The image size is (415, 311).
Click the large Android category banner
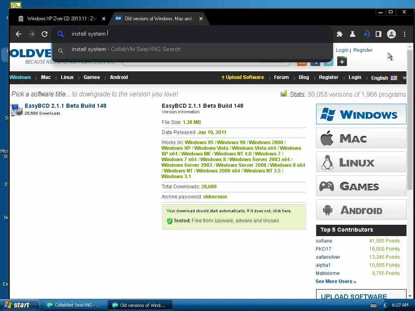361,210
